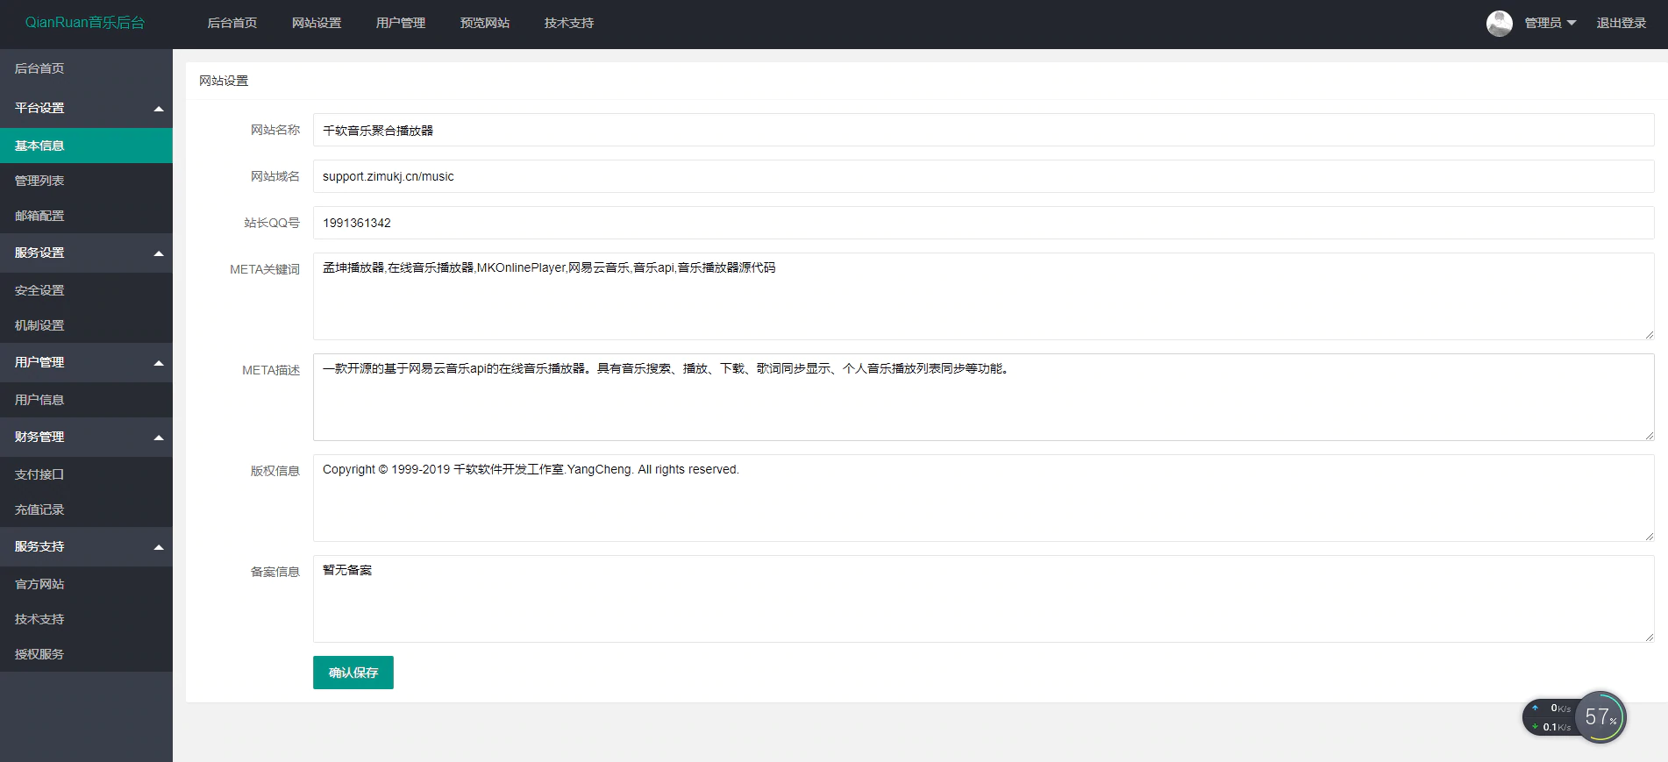Click the 网站设置 panel heading
The image size is (1668, 762).
pyautogui.click(x=224, y=81)
